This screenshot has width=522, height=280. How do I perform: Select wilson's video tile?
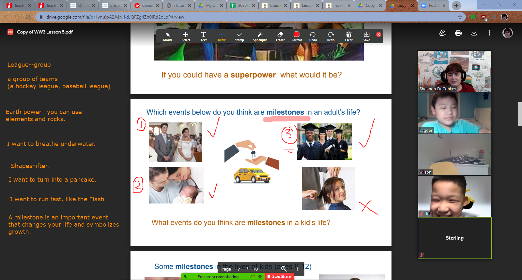pos(455,155)
